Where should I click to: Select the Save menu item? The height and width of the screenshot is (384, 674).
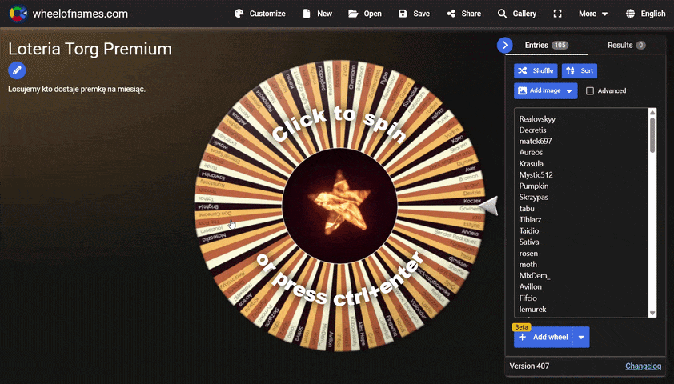pyautogui.click(x=415, y=14)
